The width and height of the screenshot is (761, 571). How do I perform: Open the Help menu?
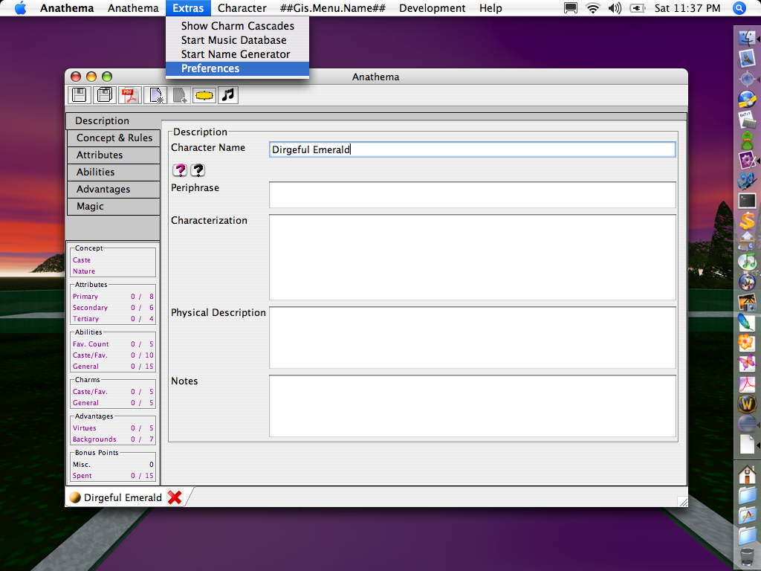490,8
